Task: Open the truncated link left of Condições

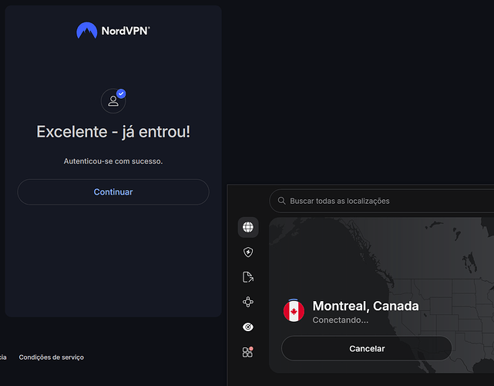Action: [x=3, y=357]
